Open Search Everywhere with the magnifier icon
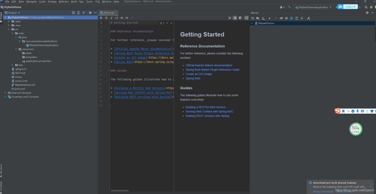Viewport: 376px width, 194px height. (x=366, y=7)
